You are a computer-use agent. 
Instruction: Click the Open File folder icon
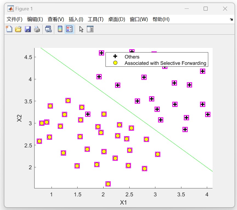tap(18, 29)
